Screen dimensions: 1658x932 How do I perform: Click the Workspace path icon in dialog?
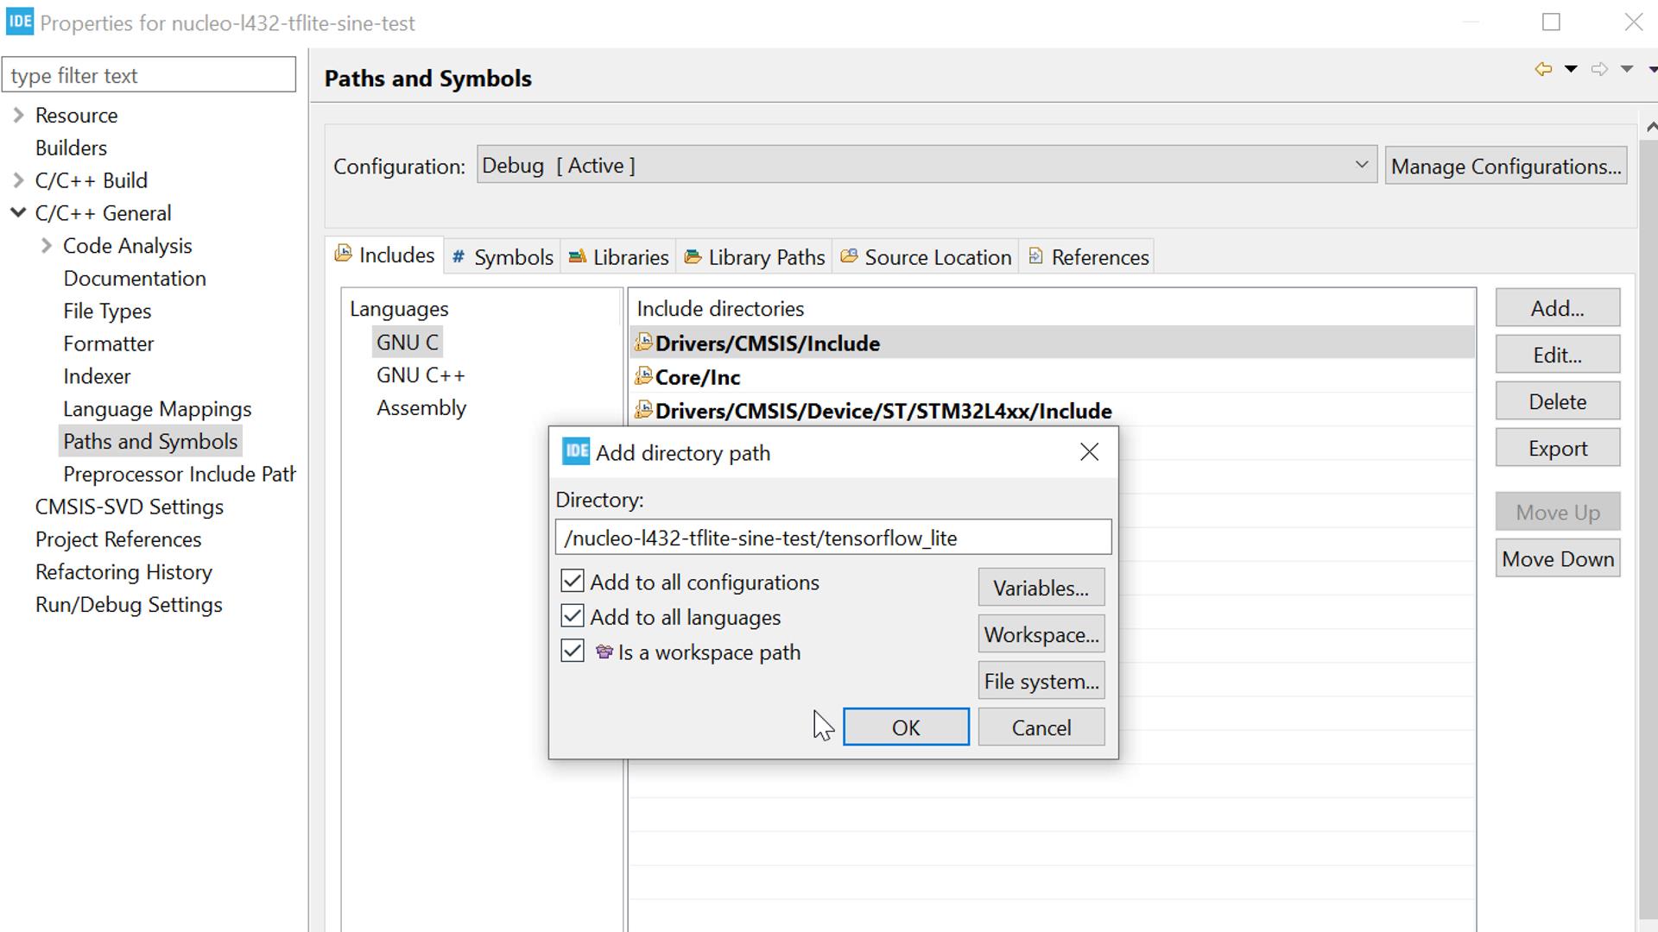(x=604, y=651)
